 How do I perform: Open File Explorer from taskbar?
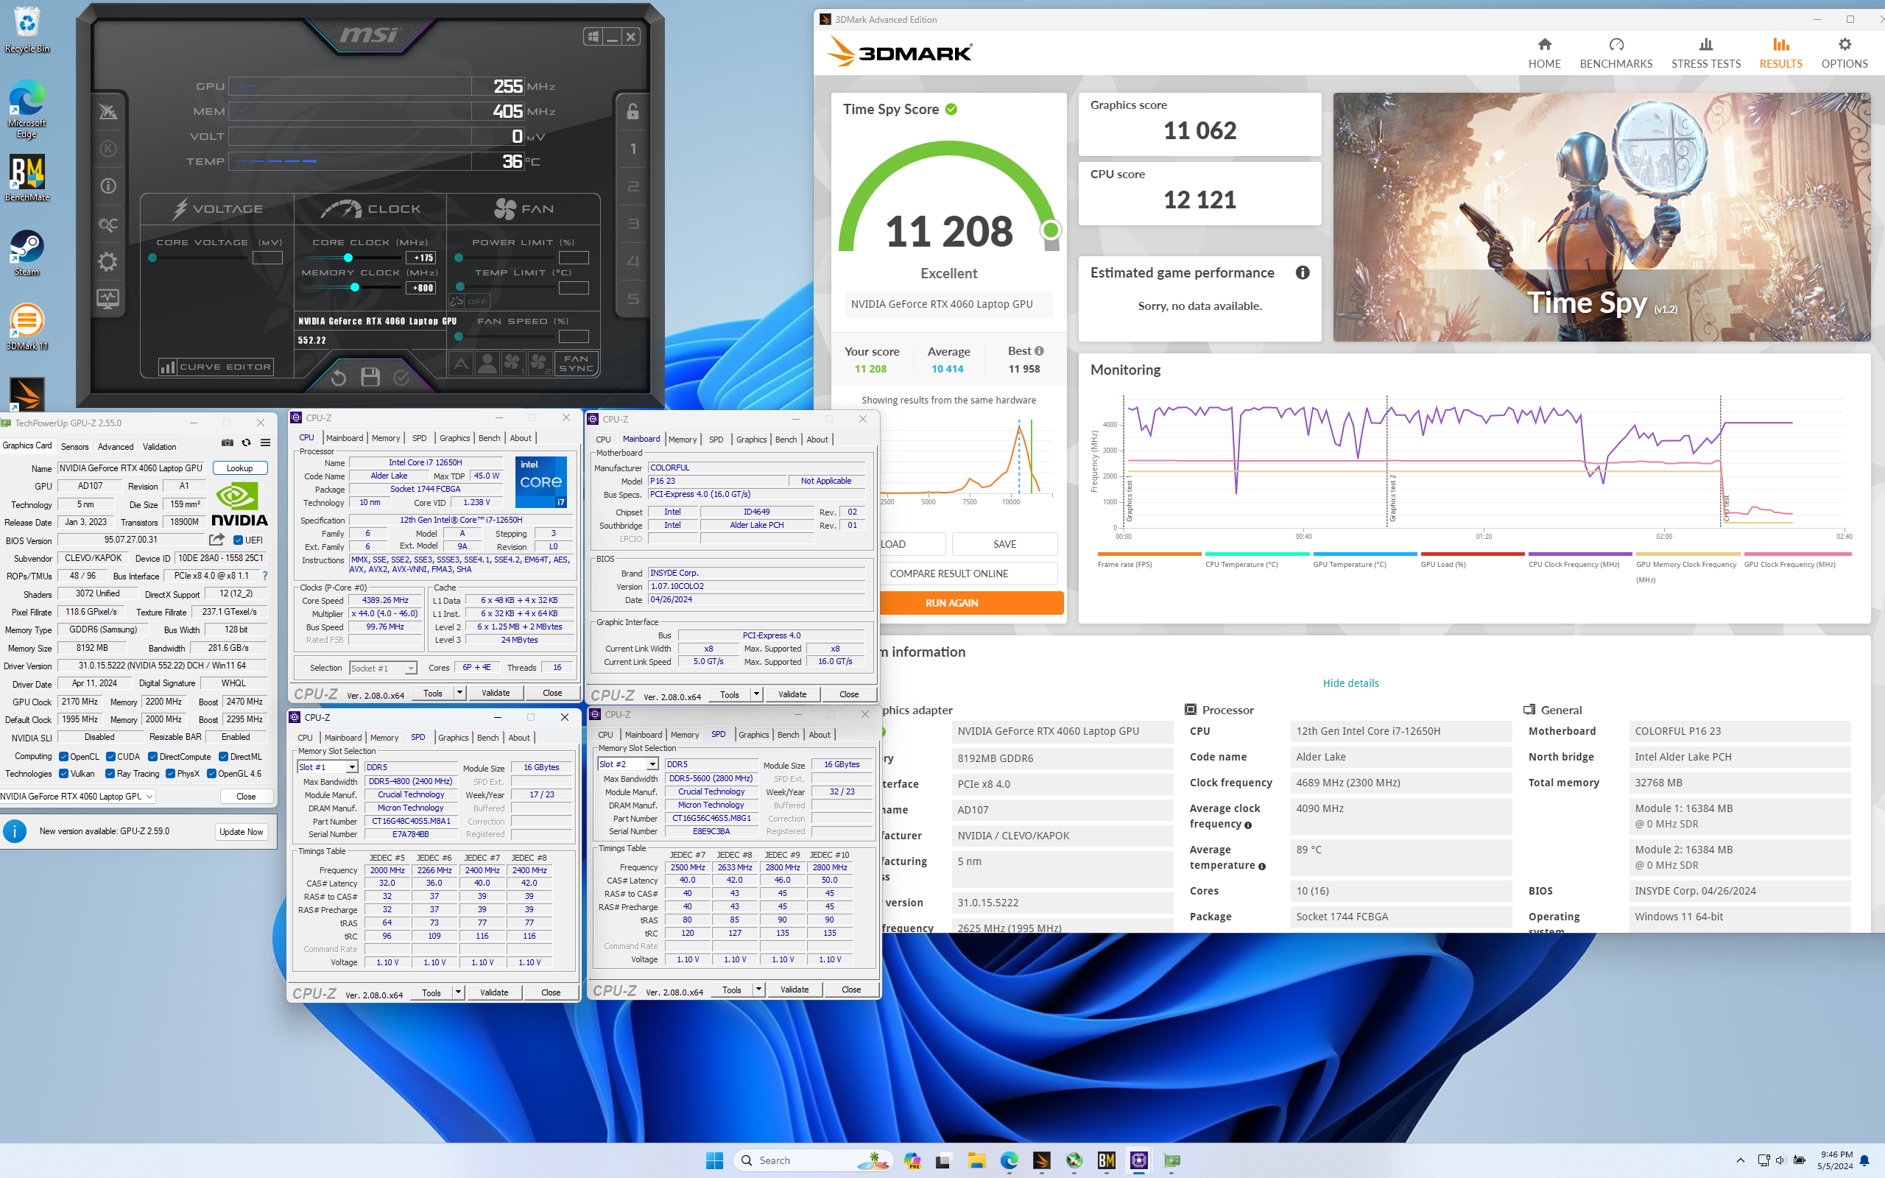[x=976, y=1160]
